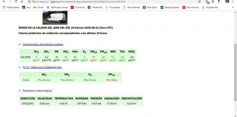Click the browser back arrow
This screenshot has height=117, width=237.
click(4, 2)
